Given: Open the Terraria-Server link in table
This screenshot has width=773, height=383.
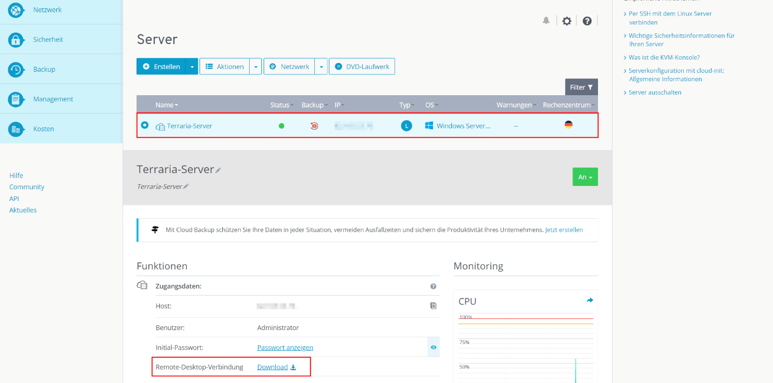Looking at the screenshot, I should [x=189, y=126].
